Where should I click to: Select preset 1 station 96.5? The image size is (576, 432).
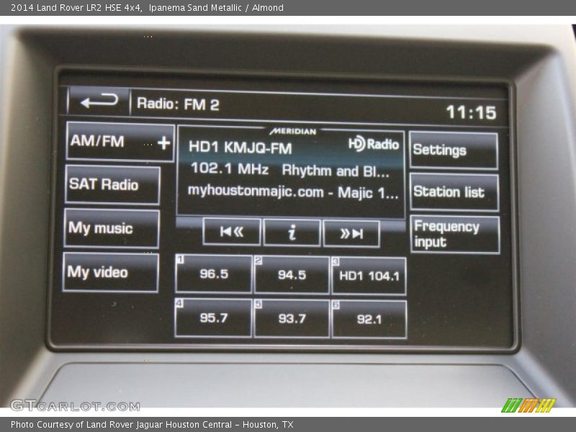[x=214, y=274]
